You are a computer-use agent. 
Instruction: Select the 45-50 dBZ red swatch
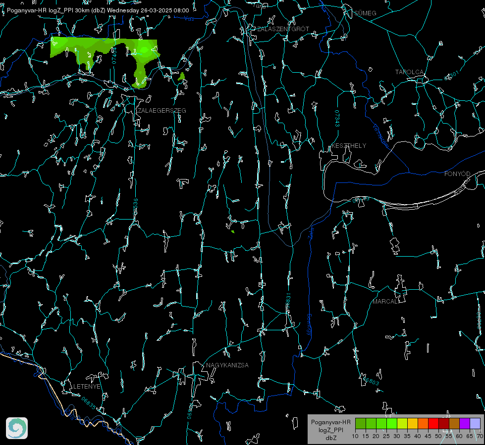433,423
